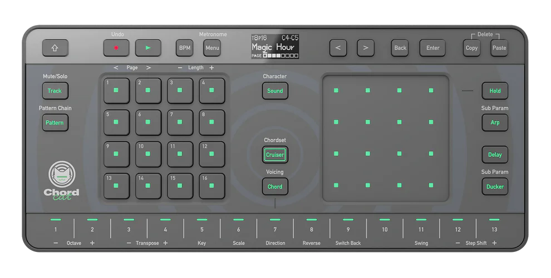Open the Menu button
The width and height of the screenshot is (551, 278).
(212, 48)
